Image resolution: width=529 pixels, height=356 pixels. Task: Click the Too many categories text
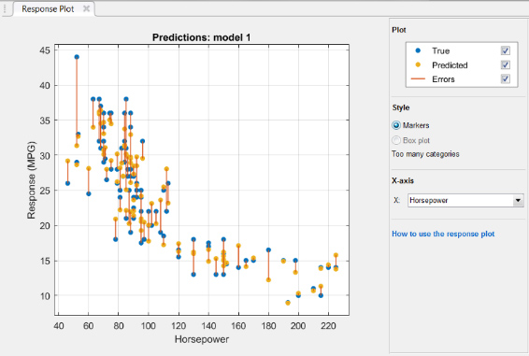425,154
